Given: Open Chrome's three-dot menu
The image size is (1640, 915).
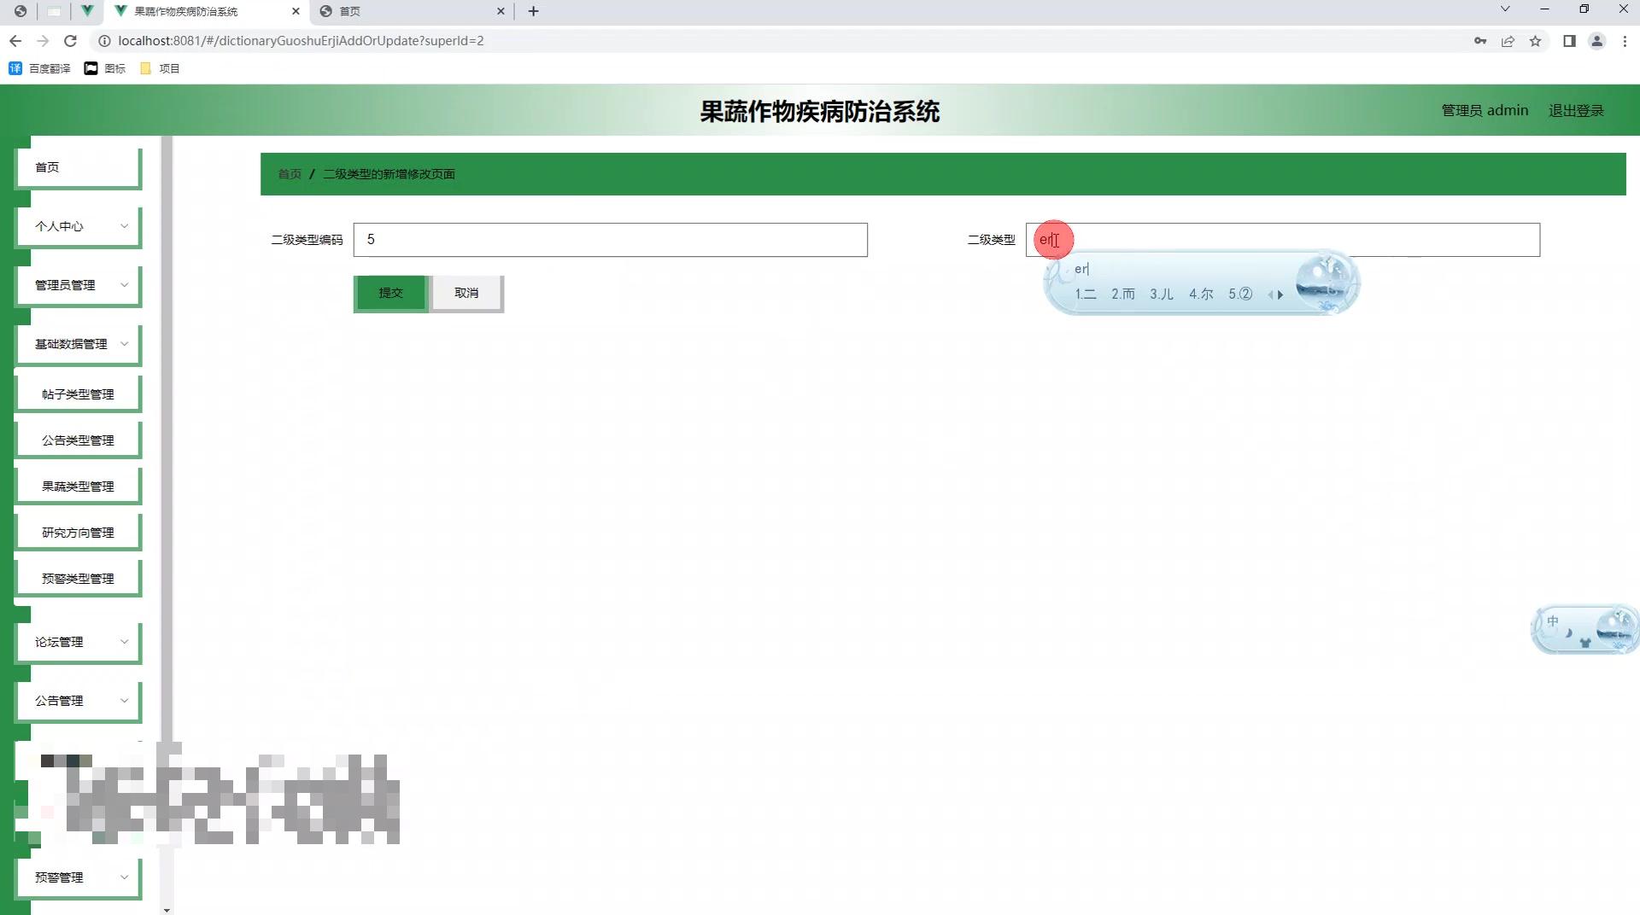Looking at the screenshot, I should tap(1626, 41).
